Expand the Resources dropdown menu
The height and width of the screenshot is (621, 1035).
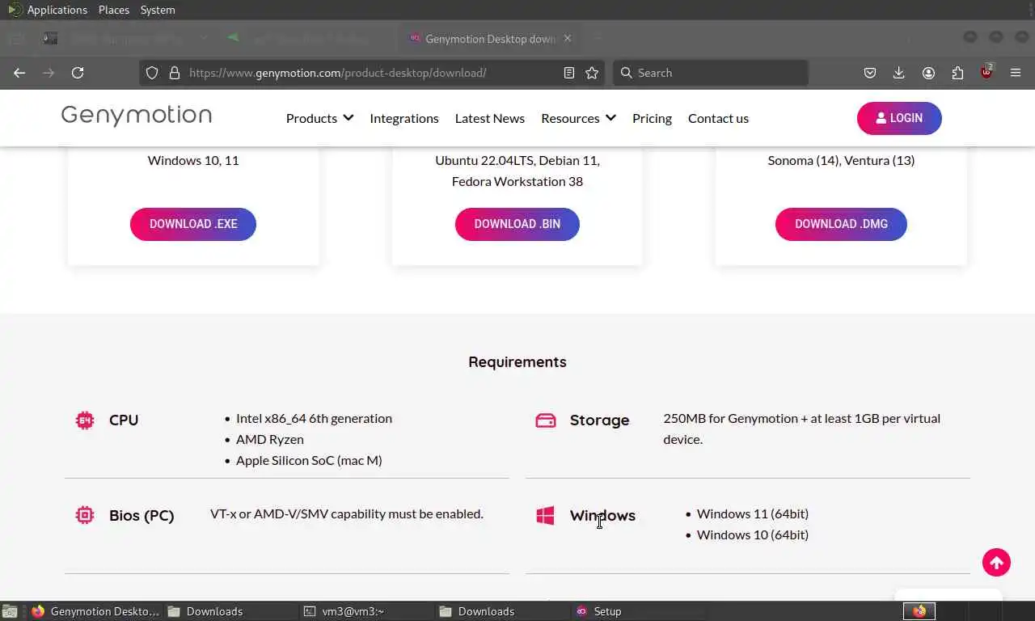(x=578, y=118)
